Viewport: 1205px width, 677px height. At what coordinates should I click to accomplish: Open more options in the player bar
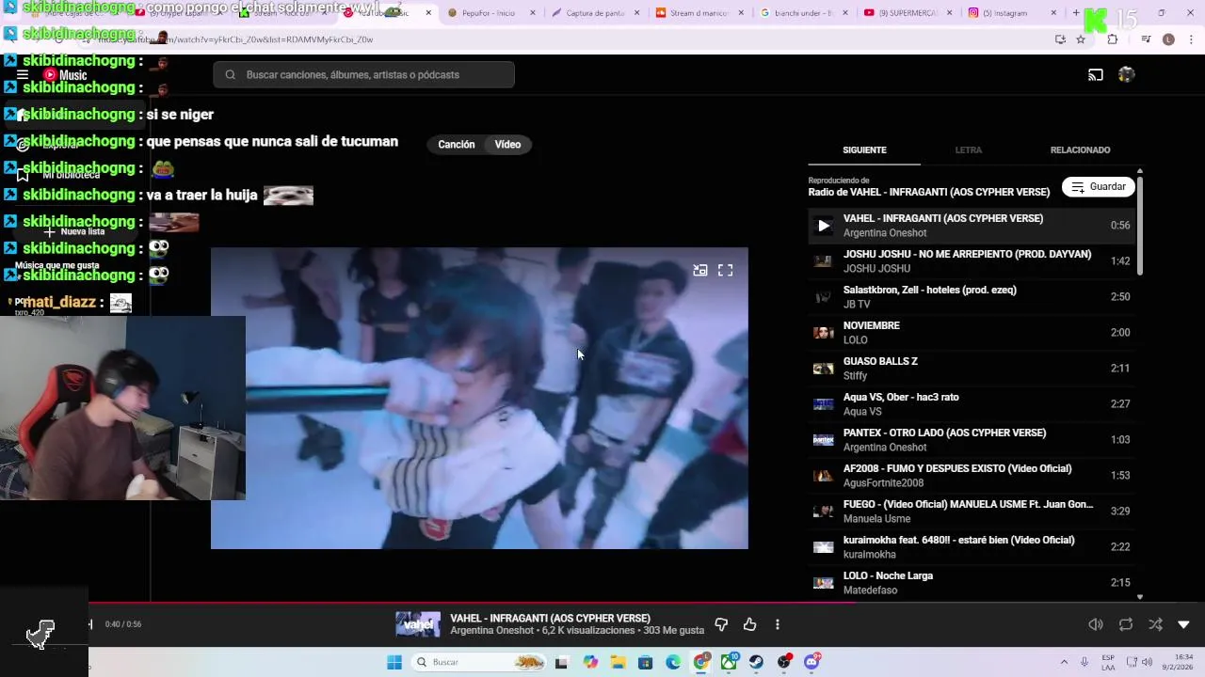tap(778, 624)
